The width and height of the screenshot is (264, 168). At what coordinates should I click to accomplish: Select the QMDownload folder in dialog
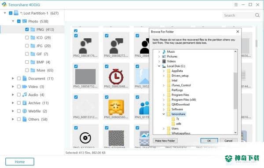click(180, 105)
